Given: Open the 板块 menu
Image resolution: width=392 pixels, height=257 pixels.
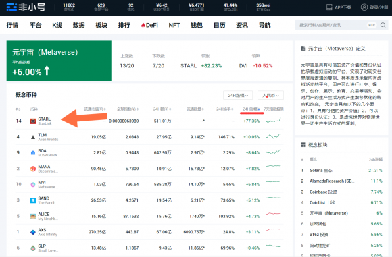Looking at the screenshot, I should [x=101, y=25].
